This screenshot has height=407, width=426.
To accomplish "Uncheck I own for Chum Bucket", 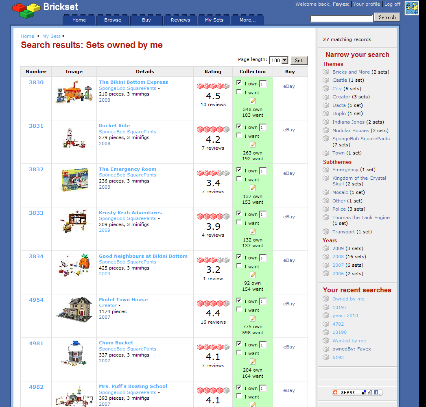I will 239,344.
